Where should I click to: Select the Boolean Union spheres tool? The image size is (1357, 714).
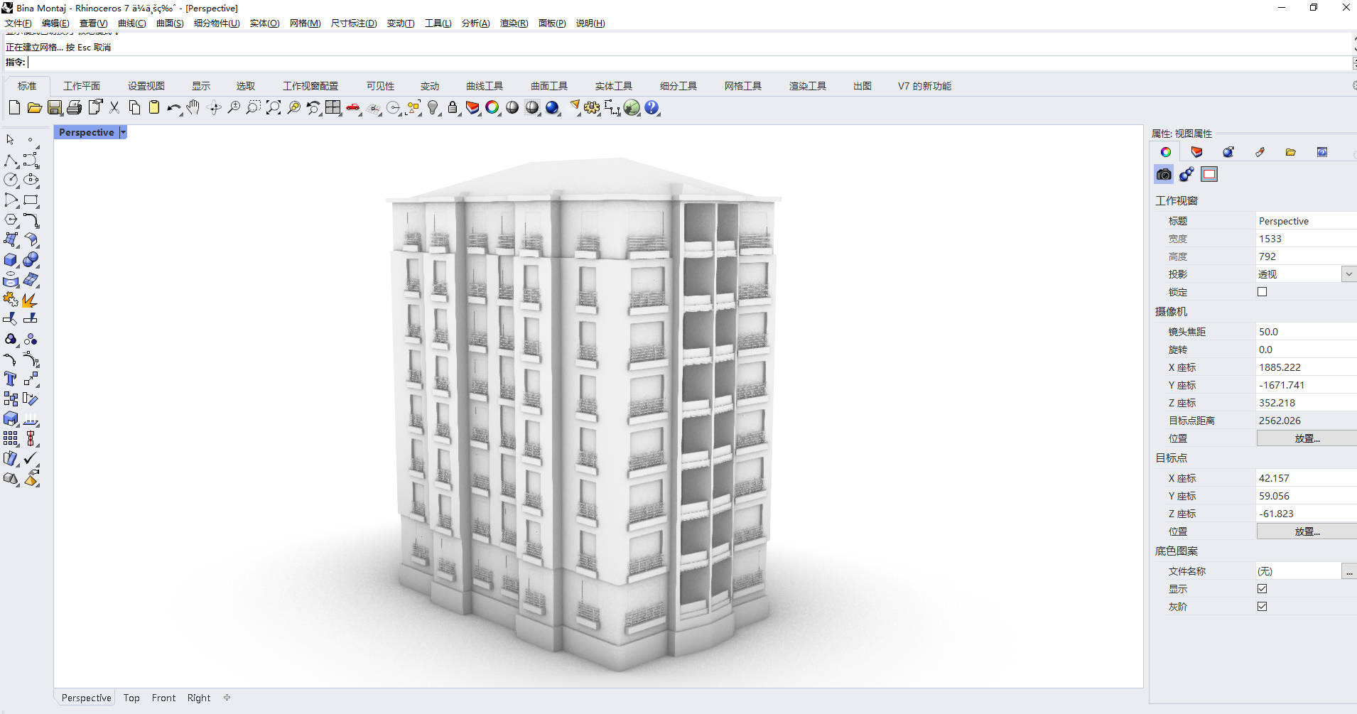click(31, 259)
